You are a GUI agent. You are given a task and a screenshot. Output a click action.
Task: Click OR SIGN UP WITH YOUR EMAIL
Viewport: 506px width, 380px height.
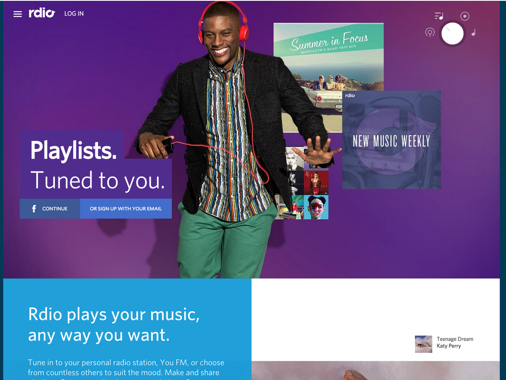(126, 209)
